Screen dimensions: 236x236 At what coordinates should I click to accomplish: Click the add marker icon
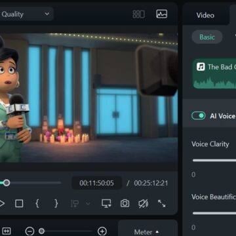pyautogui.click(x=75, y=204)
